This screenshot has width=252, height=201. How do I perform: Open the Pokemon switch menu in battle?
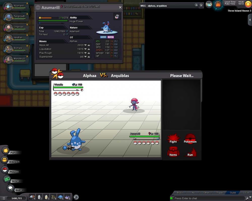pyautogui.click(x=190, y=138)
